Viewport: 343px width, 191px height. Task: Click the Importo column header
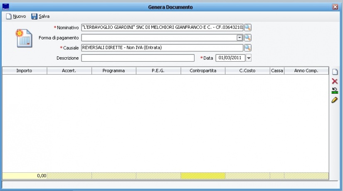pyautogui.click(x=25, y=71)
